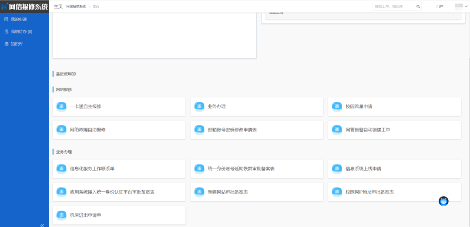The width and height of the screenshot is (470, 227).
Task: Click the 校园流量申请 card icon
Action: pyautogui.click(x=337, y=106)
